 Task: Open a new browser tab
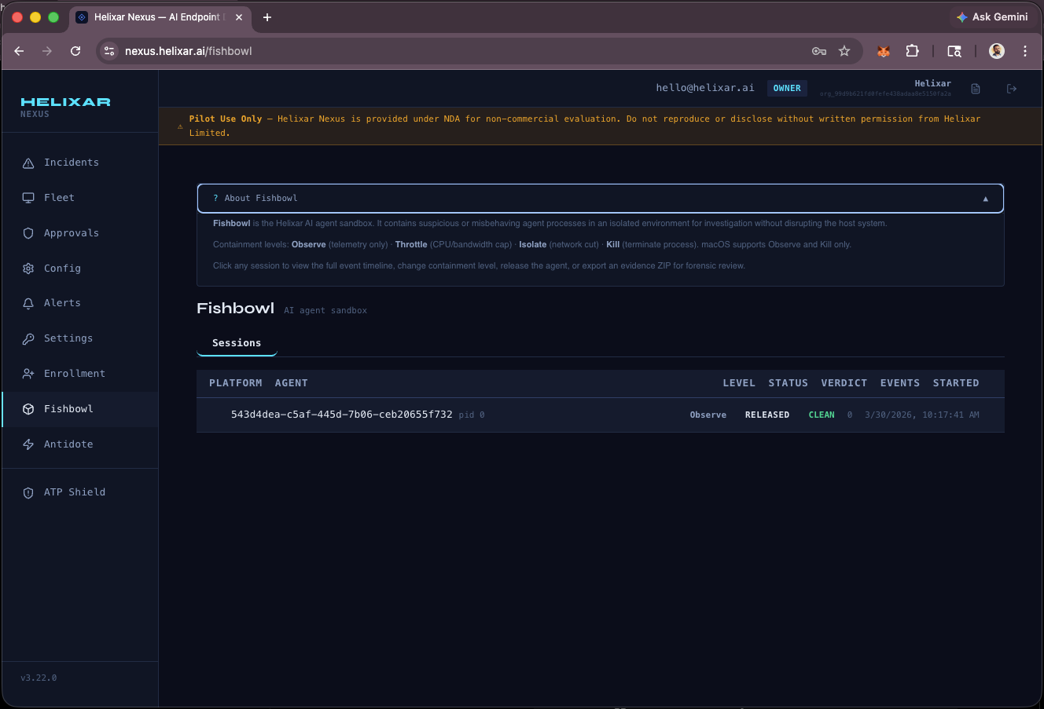pos(267,17)
